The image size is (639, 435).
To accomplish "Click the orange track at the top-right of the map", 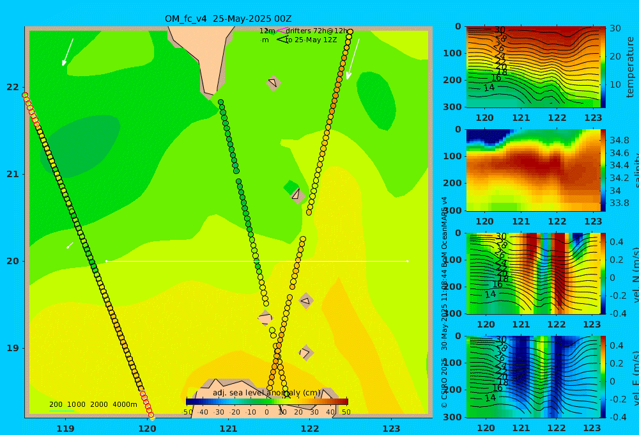I will 329,122.
